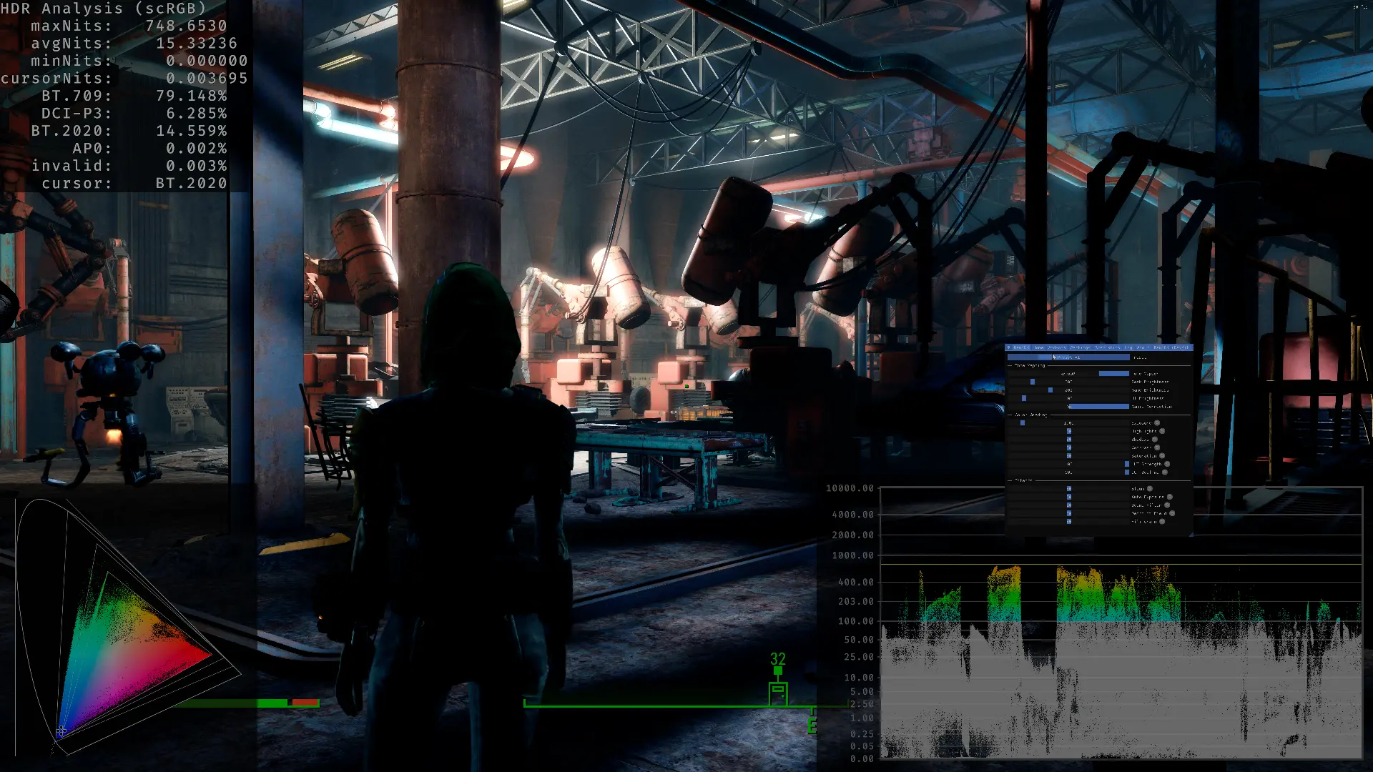The width and height of the screenshot is (1373, 772).
Task: Adjust the Scene Filter slider
Action: pyautogui.click(x=1068, y=505)
